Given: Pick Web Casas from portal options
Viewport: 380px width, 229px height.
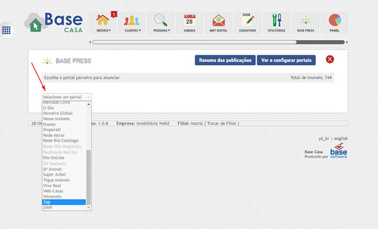Looking at the screenshot, I should (64, 191).
